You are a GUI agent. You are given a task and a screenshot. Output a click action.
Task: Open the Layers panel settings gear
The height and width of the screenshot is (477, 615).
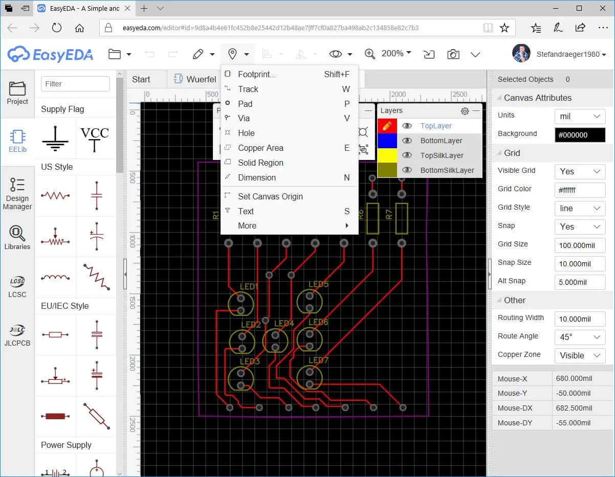click(465, 111)
